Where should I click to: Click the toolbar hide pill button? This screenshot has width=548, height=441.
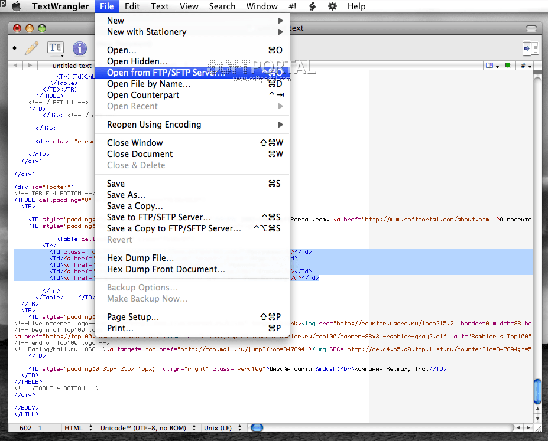coord(531,28)
